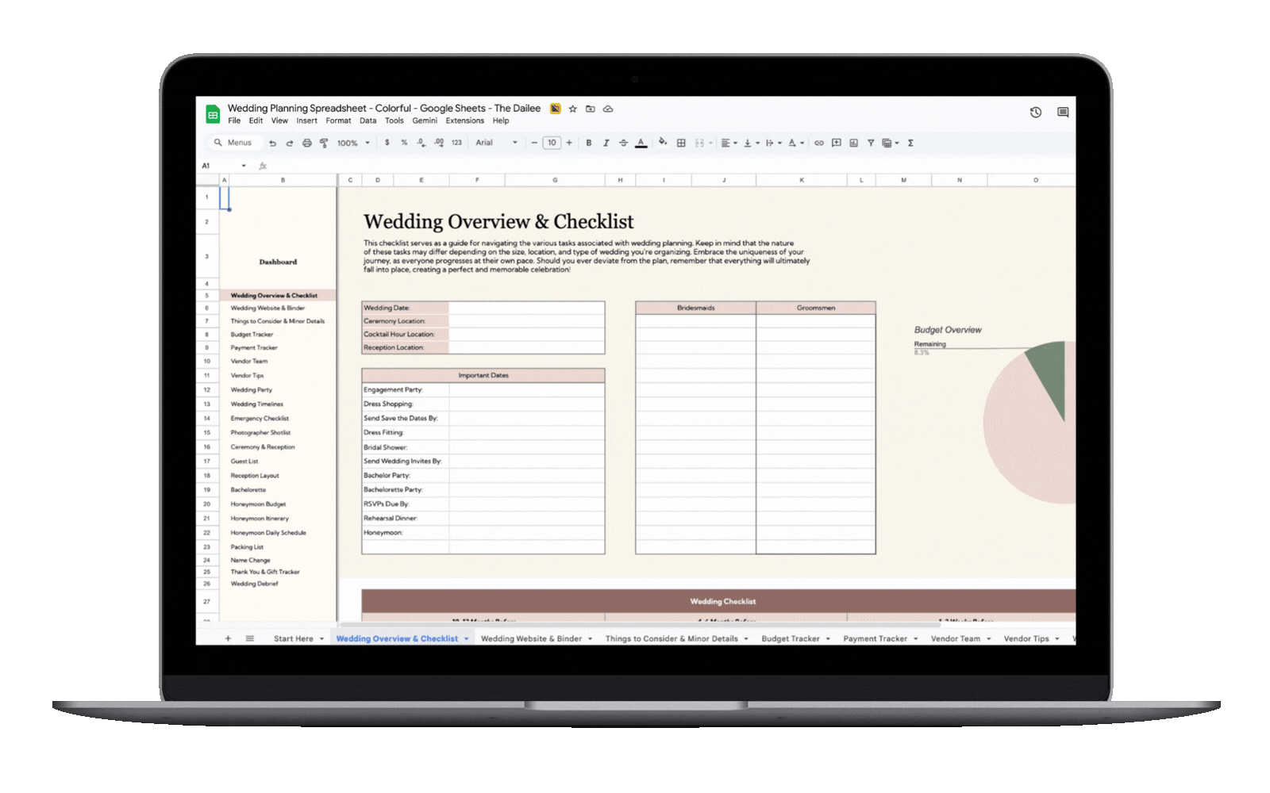Open the comments panel icon
Viewport: 1270px width, 793px height.
click(1063, 113)
